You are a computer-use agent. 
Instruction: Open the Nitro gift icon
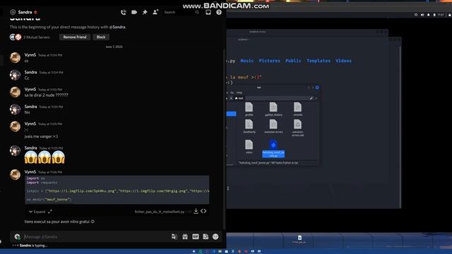[x=185, y=237]
